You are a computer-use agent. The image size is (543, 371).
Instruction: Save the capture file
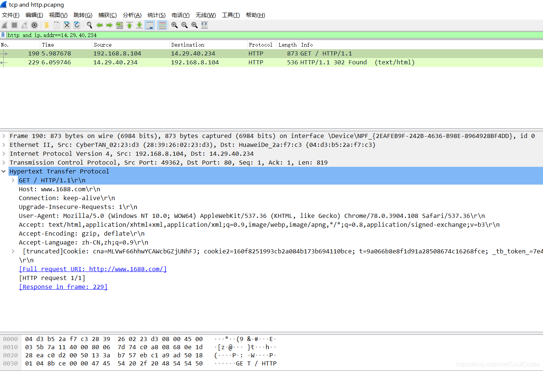pyautogui.click(x=57, y=25)
